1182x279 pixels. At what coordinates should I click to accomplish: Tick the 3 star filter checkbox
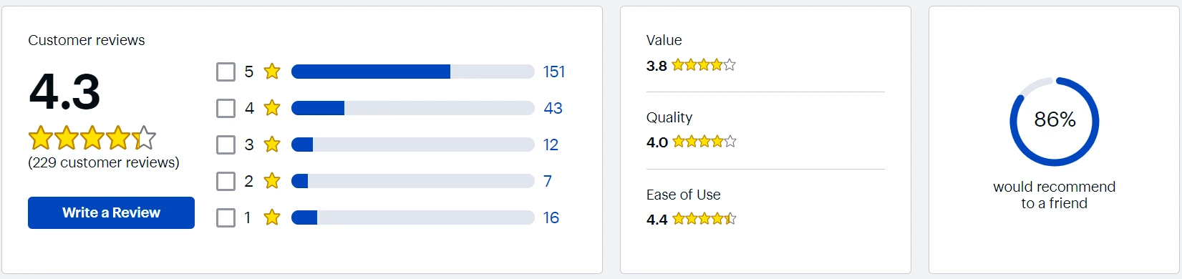click(226, 145)
